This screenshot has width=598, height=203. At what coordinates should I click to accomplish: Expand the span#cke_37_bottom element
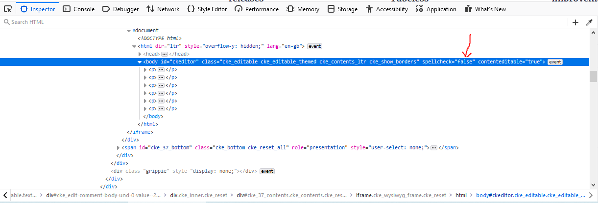coord(118,148)
